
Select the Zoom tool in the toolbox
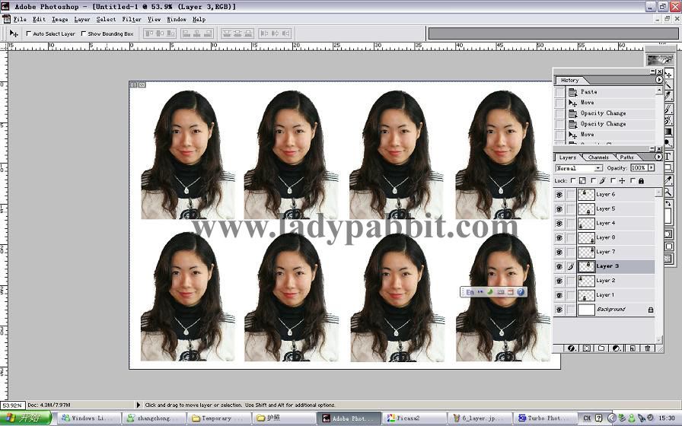pos(669,192)
